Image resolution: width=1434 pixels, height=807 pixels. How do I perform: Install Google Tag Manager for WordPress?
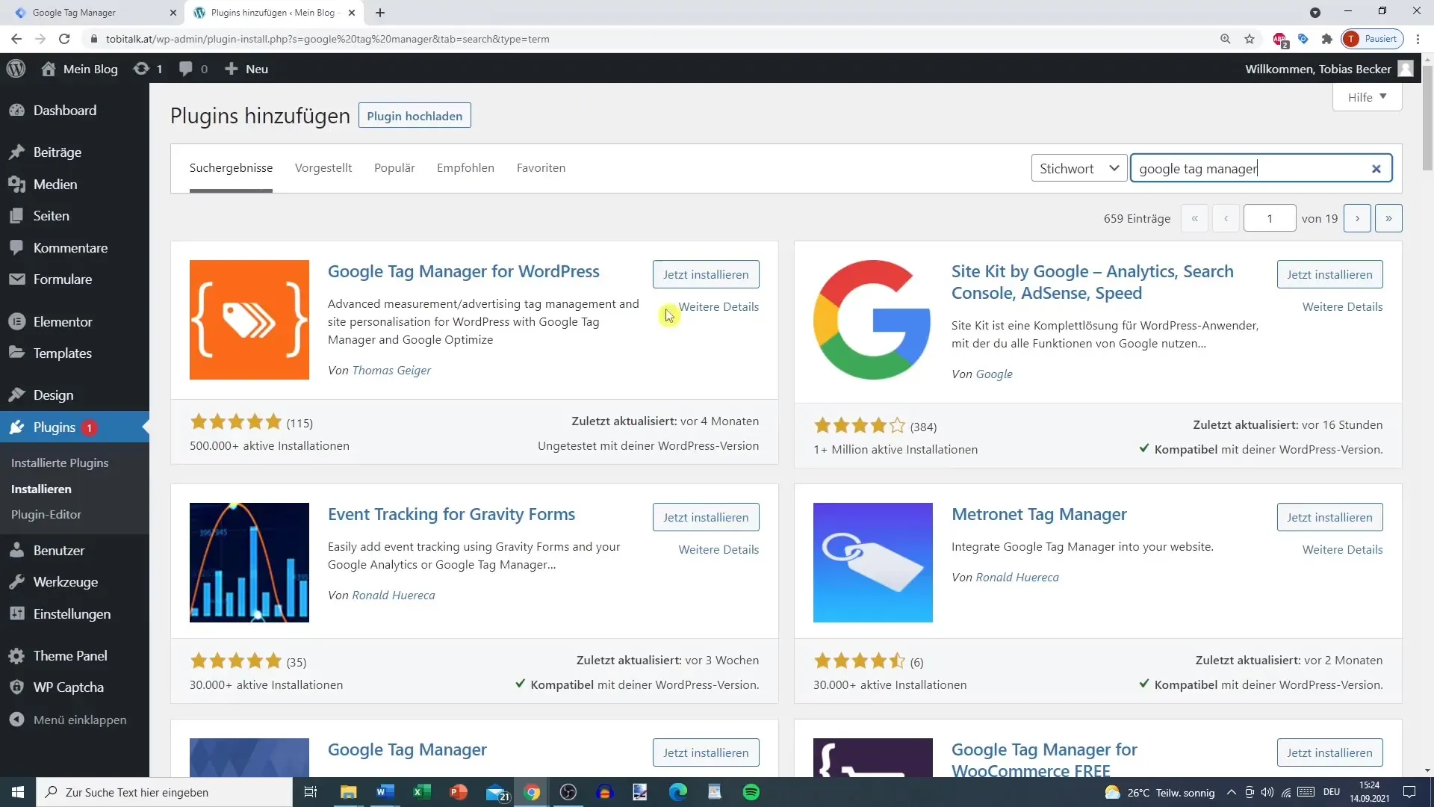click(x=706, y=274)
